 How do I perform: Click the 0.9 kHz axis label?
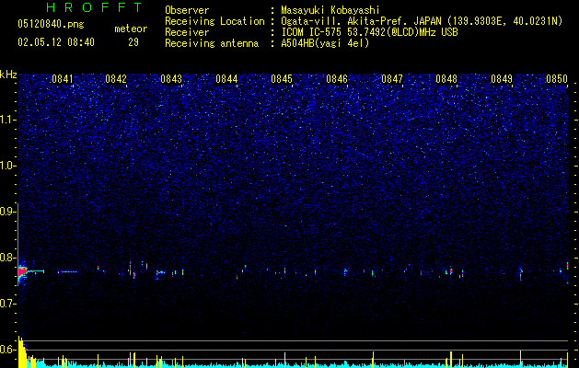coord(7,212)
